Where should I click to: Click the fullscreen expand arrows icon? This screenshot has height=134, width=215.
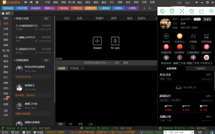(182, 11)
